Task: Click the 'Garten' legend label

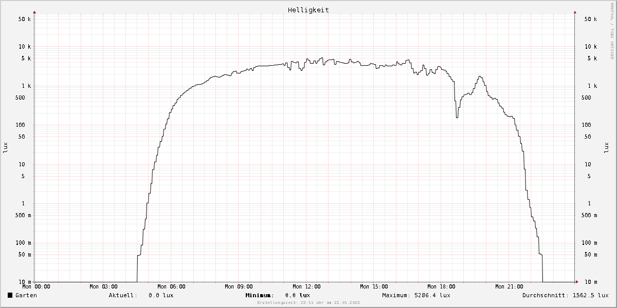Action: point(26,296)
